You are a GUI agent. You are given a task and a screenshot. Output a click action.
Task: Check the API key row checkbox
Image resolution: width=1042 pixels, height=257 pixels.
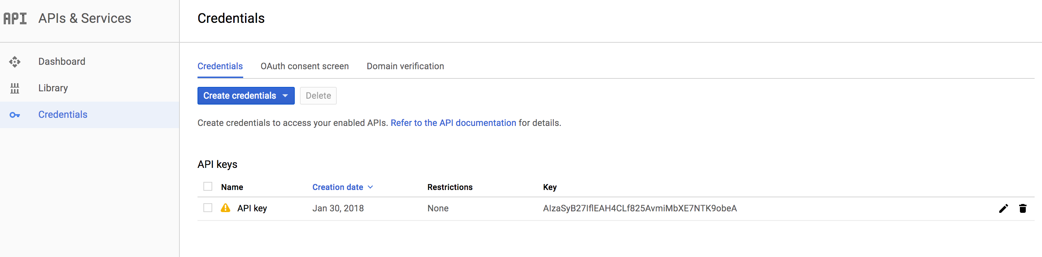click(208, 208)
